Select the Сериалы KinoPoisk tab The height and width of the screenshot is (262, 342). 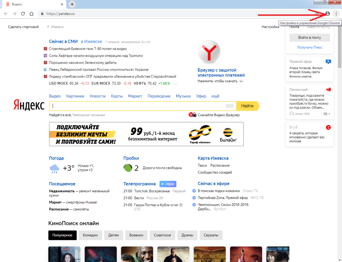click(x=211, y=235)
